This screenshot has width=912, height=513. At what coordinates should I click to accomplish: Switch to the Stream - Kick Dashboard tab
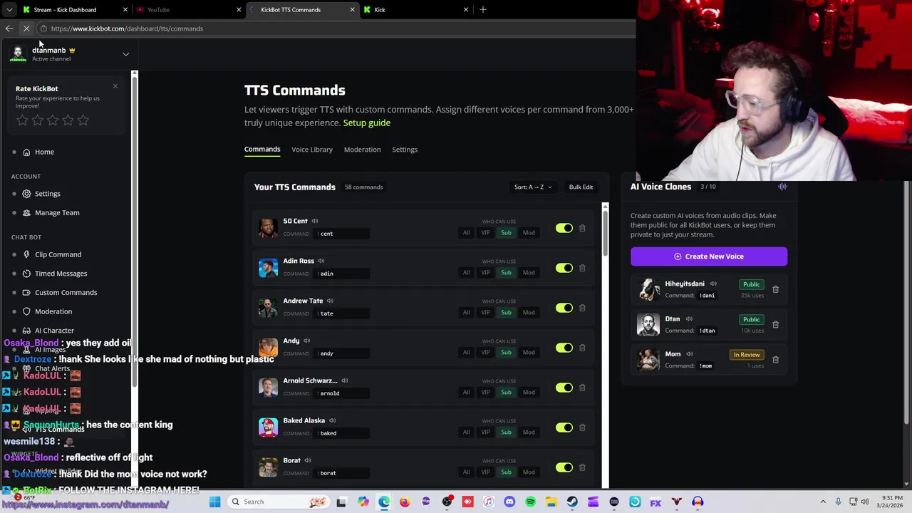pos(75,9)
